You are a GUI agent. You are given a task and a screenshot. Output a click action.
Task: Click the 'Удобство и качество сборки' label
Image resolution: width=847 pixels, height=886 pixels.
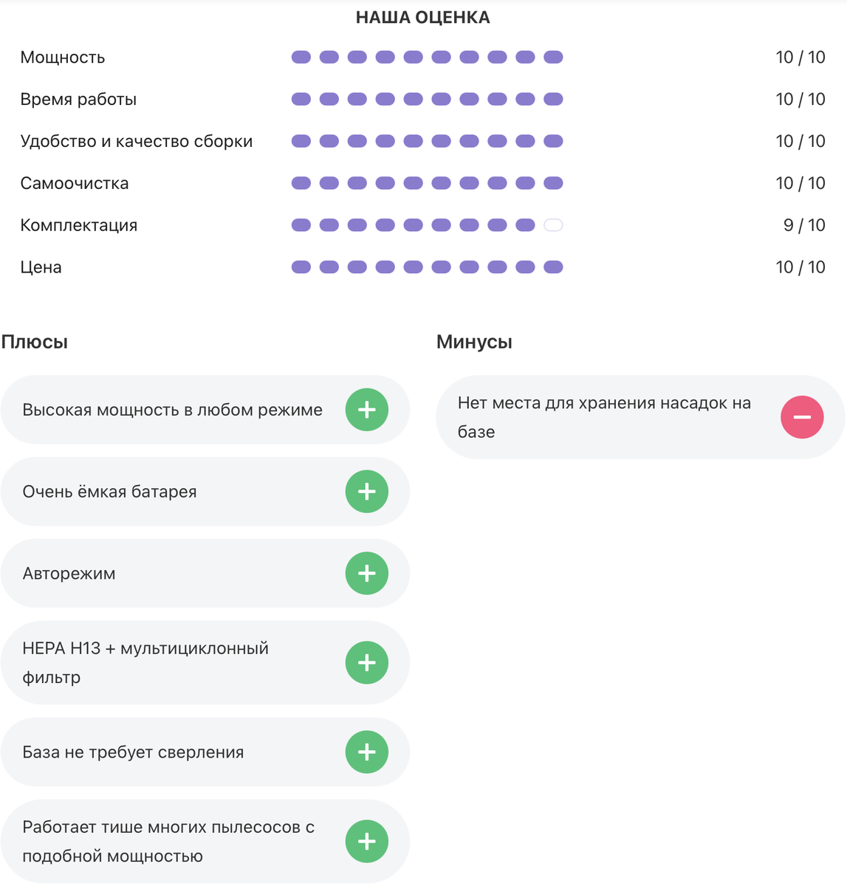tap(137, 142)
